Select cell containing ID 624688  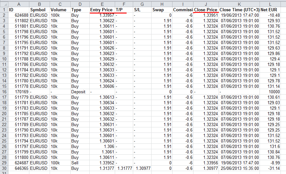pos(18,15)
